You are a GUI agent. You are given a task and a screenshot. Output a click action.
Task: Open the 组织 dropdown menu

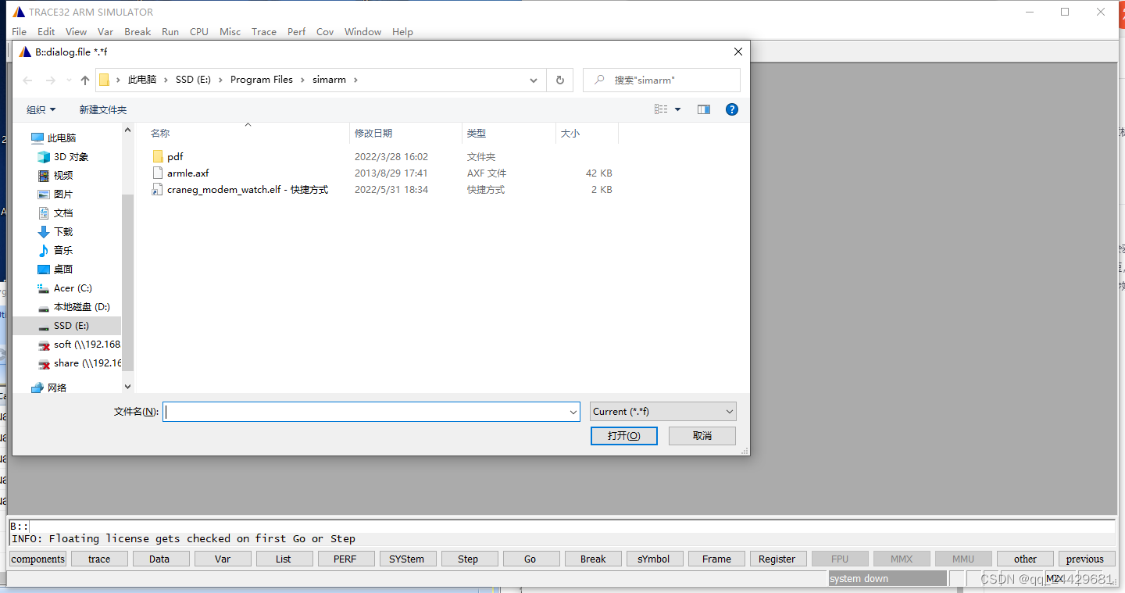41,110
